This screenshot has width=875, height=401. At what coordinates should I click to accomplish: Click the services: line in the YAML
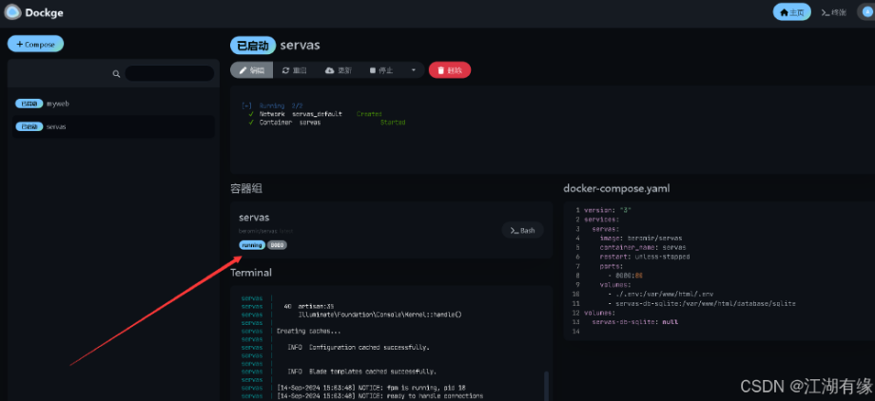pyautogui.click(x=601, y=220)
